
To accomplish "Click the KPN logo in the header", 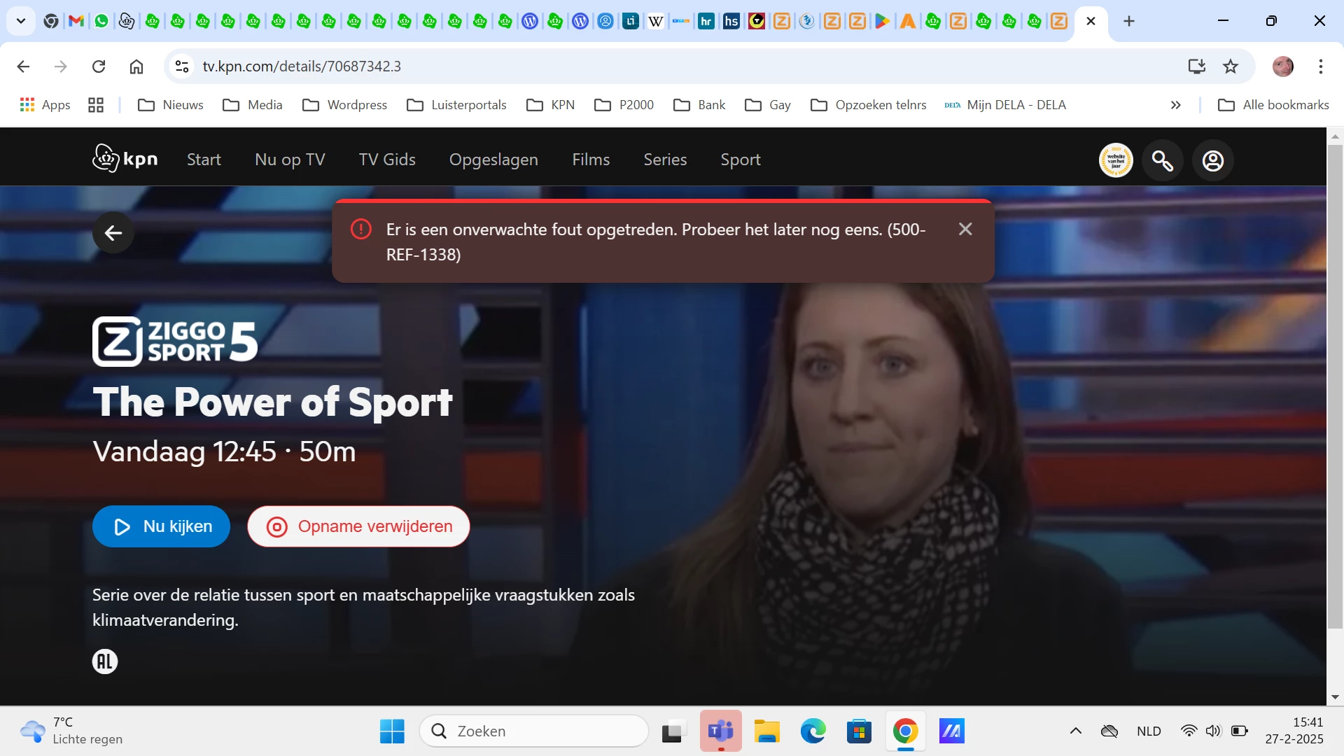I will (x=125, y=159).
